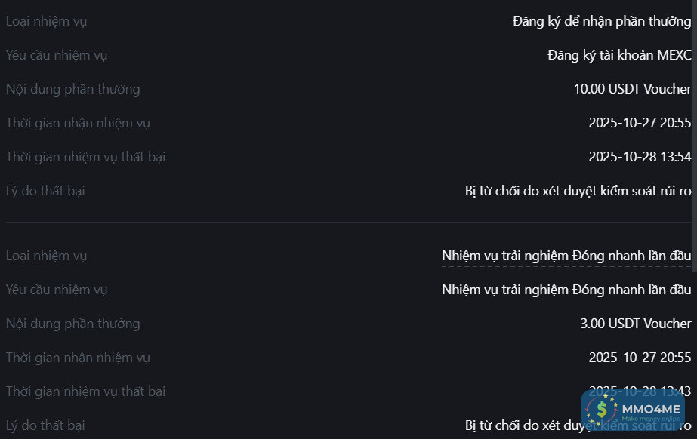Select 'Đăng ký để nhận phần thưởng' task type value

[602, 21]
